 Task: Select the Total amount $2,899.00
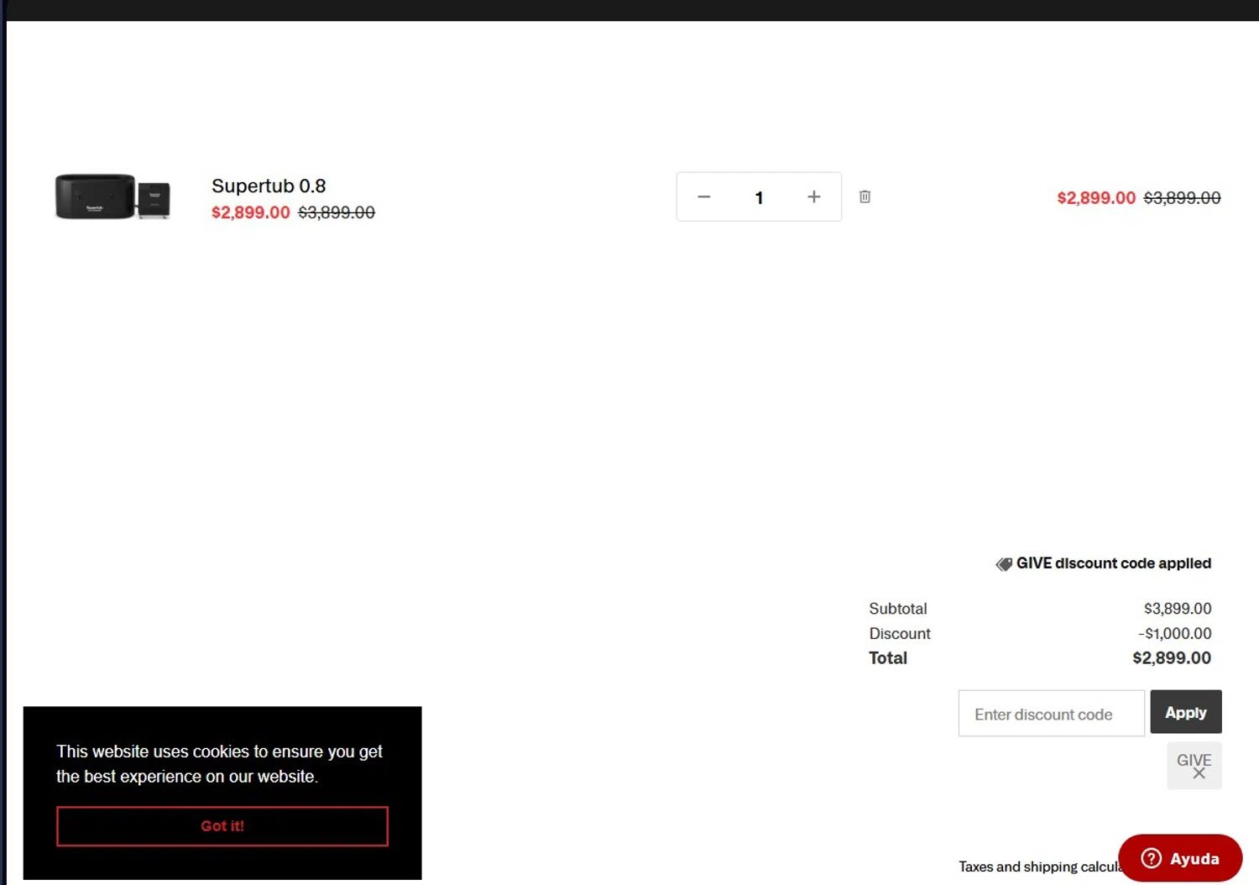[x=1172, y=658]
